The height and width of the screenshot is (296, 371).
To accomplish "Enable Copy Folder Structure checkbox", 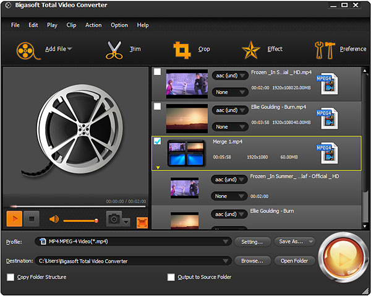I will click(11, 277).
